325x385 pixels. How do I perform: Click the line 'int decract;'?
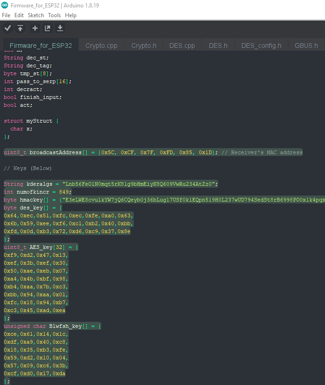pos(23,89)
